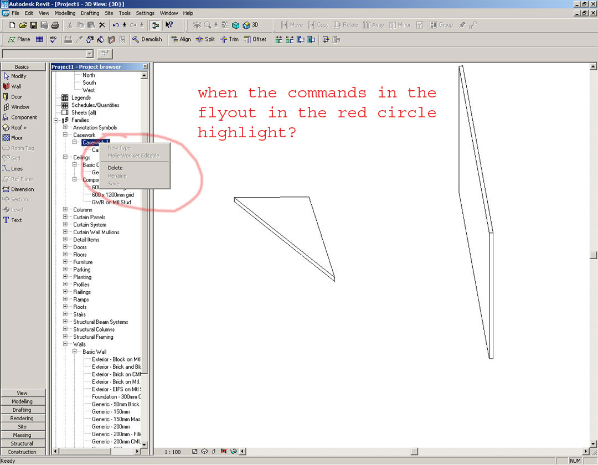Switch to the Structural design bar tab
Image resolution: width=598 pixels, height=465 pixels.
tap(22, 443)
